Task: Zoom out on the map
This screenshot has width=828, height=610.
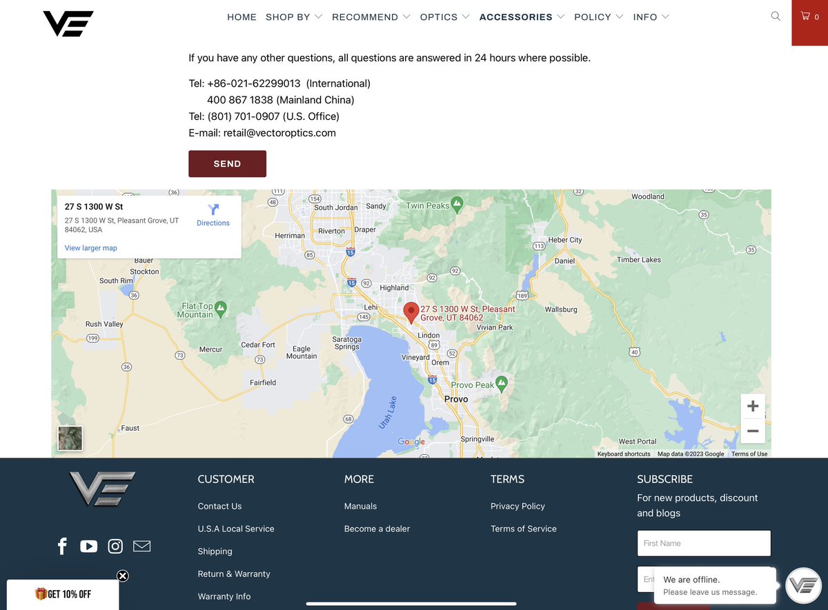Action: pos(753,431)
